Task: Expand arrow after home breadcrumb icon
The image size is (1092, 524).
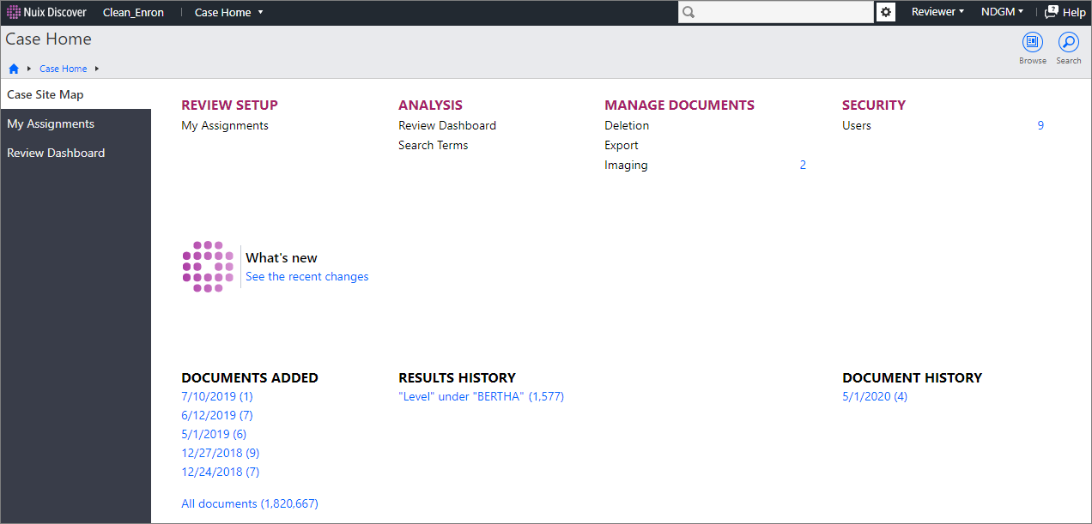Action: (29, 69)
